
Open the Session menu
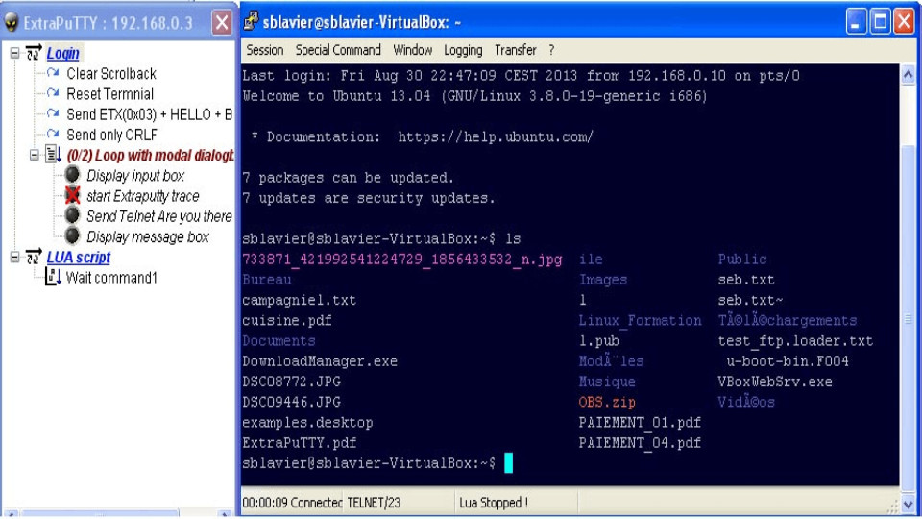click(265, 50)
